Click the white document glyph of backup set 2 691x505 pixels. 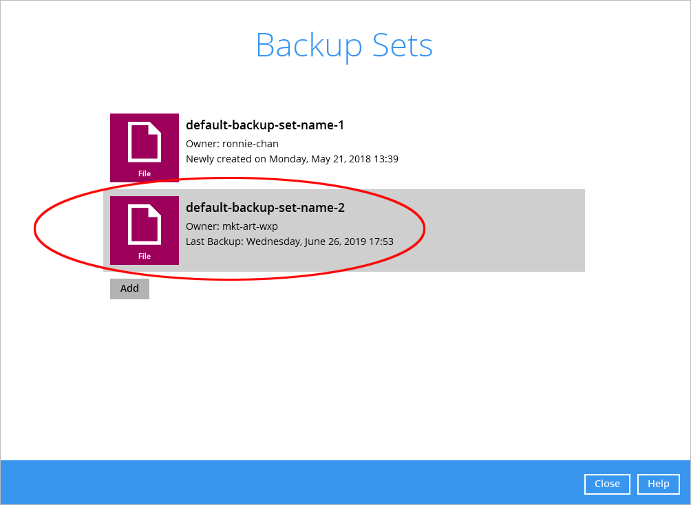click(x=145, y=224)
